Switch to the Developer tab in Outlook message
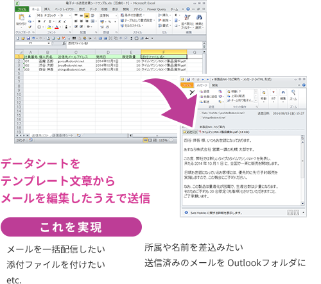321x284 pixels. tap(215, 85)
